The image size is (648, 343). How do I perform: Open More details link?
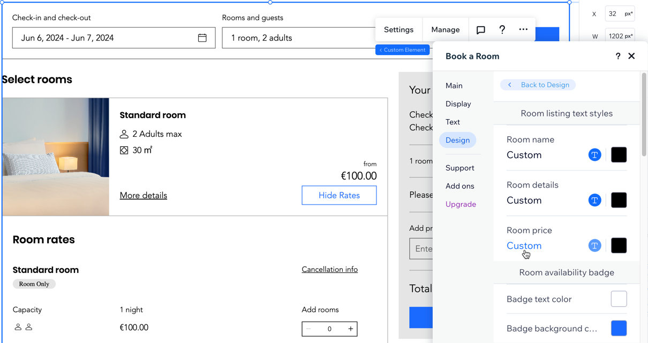coord(144,196)
